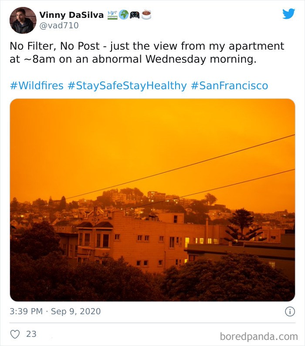The height and width of the screenshot is (346, 305).
Task: Click the 3:39 PM timestamp
Action: [26, 312]
